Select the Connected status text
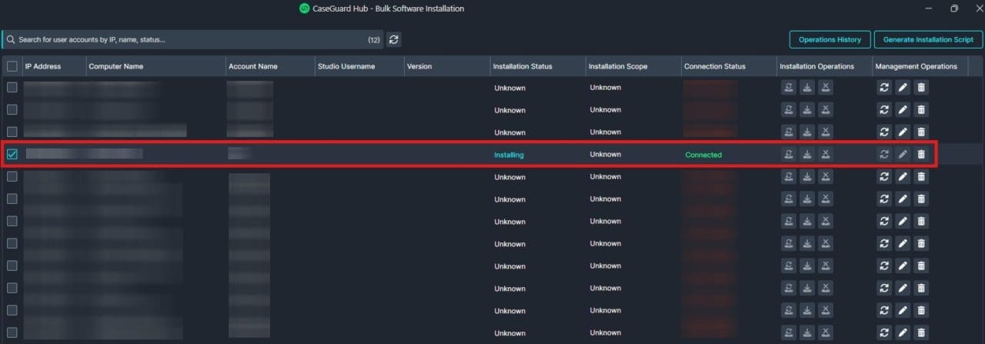The width and height of the screenshot is (985, 344). pyautogui.click(x=703, y=155)
